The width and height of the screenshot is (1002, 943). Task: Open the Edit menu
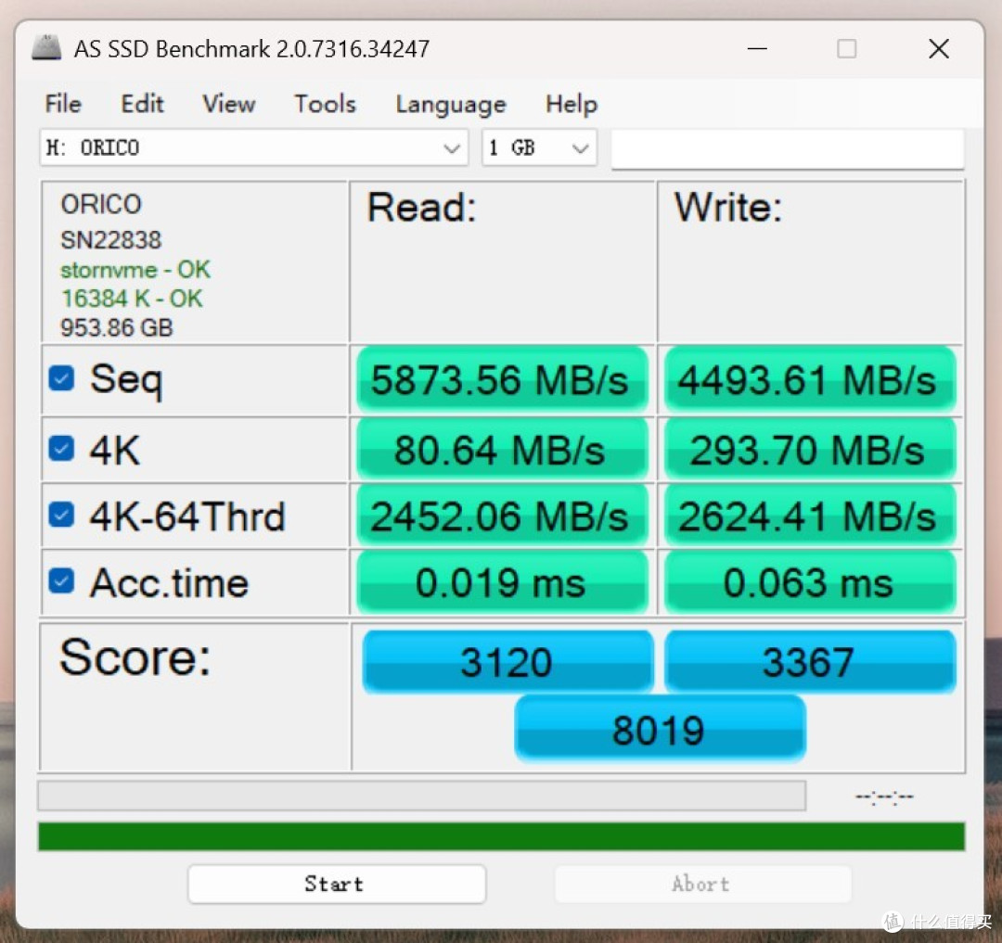tap(142, 104)
